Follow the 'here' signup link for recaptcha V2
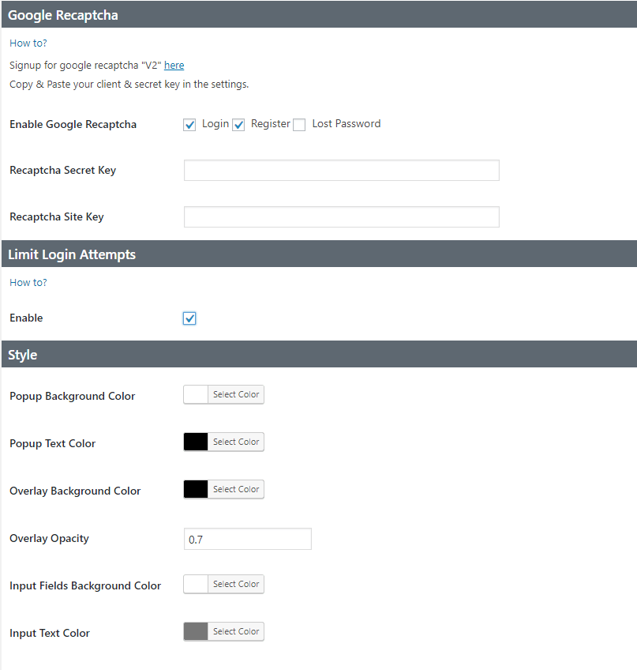637x670 pixels. (174, 65)
